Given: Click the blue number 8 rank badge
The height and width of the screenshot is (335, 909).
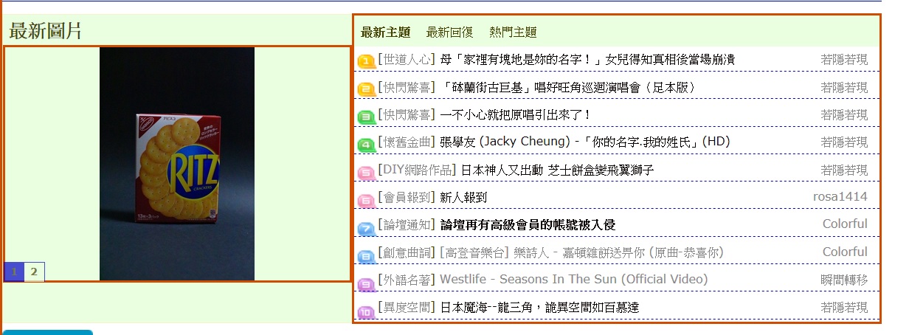Looking at the screenshot, I should (366, 256).
